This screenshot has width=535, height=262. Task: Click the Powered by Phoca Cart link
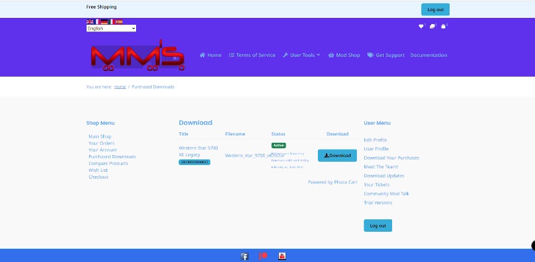click(333, 182)
